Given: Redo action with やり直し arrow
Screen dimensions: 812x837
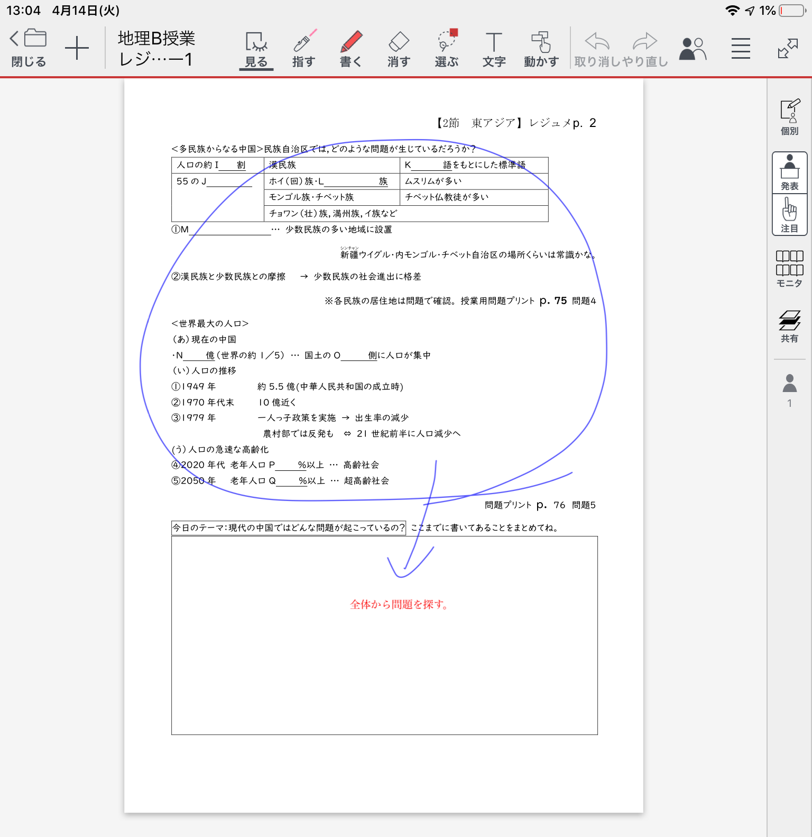Looking at the screenshot, I should click(x=645, y=49).
